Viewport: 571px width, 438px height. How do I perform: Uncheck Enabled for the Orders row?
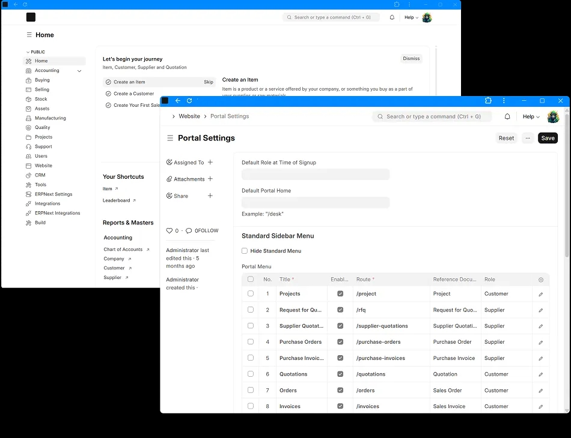[340, 390]
